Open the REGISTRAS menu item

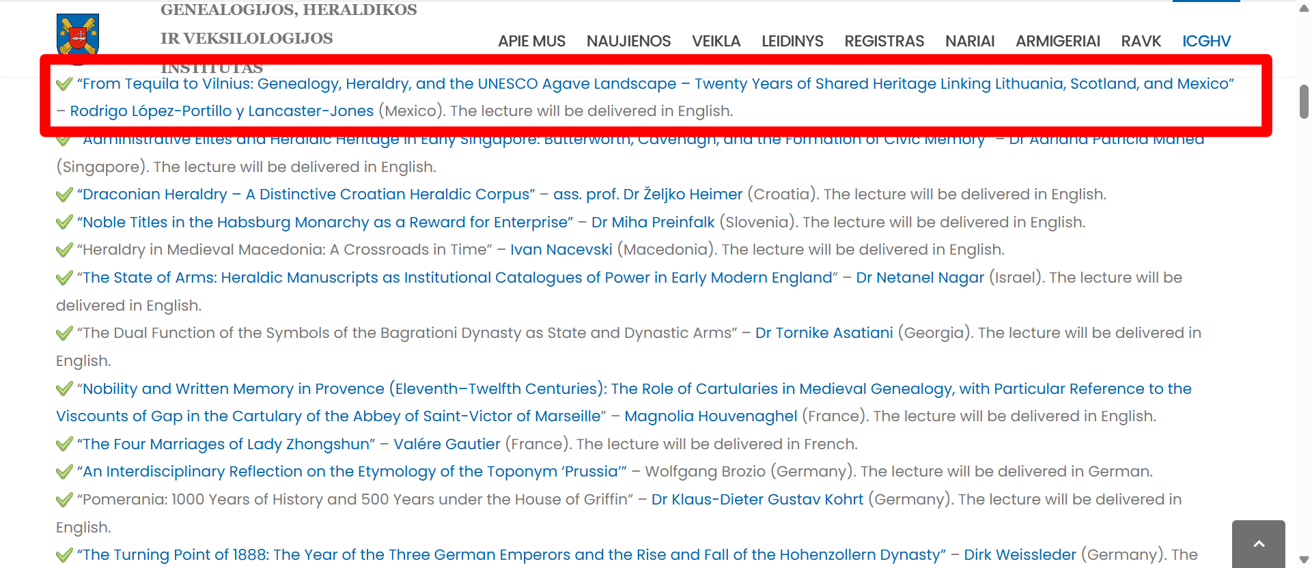tap(884, 41)
